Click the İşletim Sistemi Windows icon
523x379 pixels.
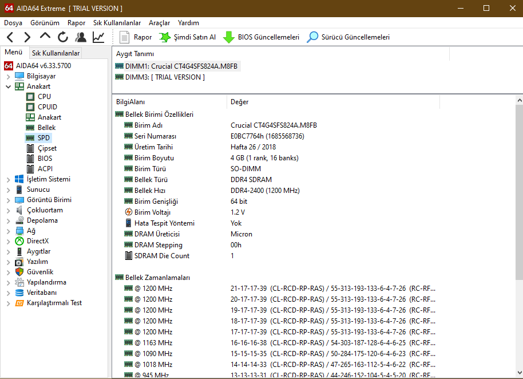click(19, 179)
